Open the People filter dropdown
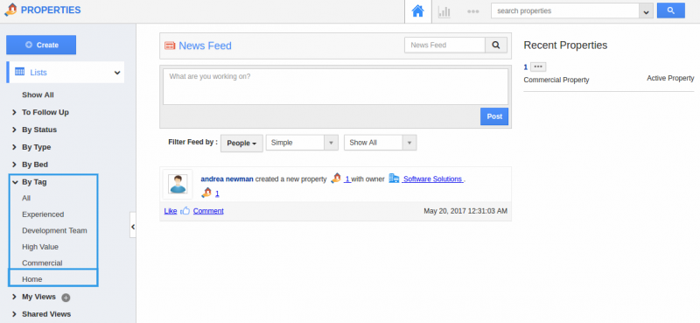700x323 pixels. (x=241, y=143)
